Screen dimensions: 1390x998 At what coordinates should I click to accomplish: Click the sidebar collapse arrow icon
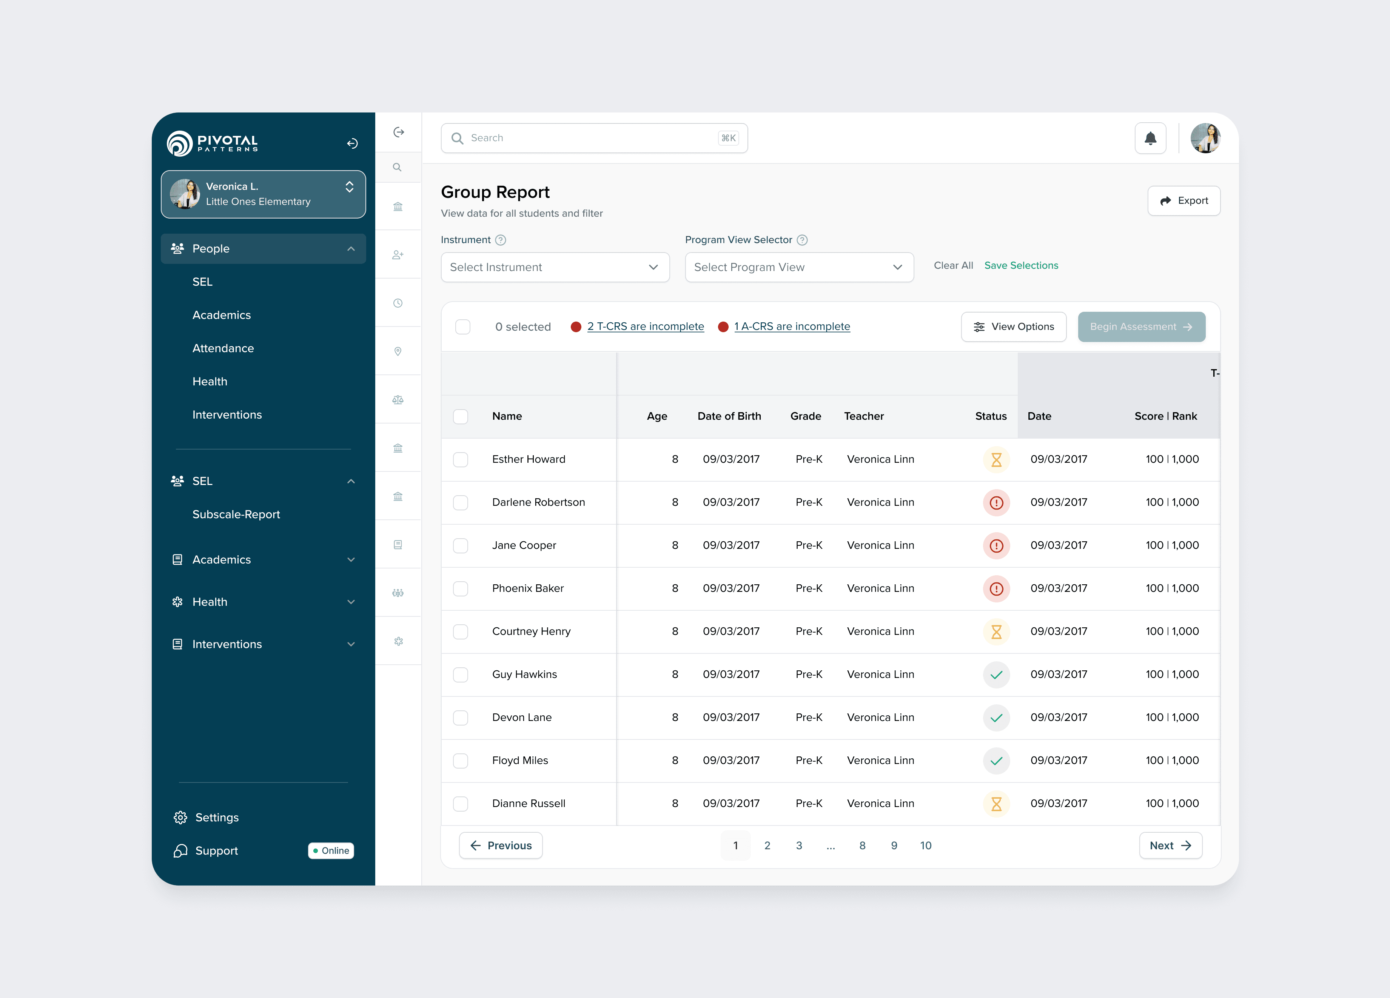pos(352,143)
